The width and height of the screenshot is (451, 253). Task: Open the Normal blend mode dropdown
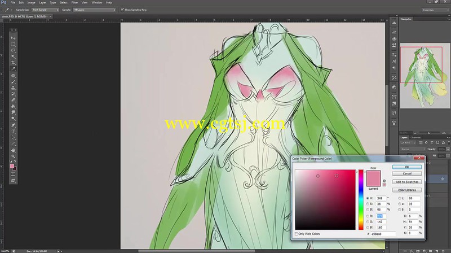pos(413,149)
